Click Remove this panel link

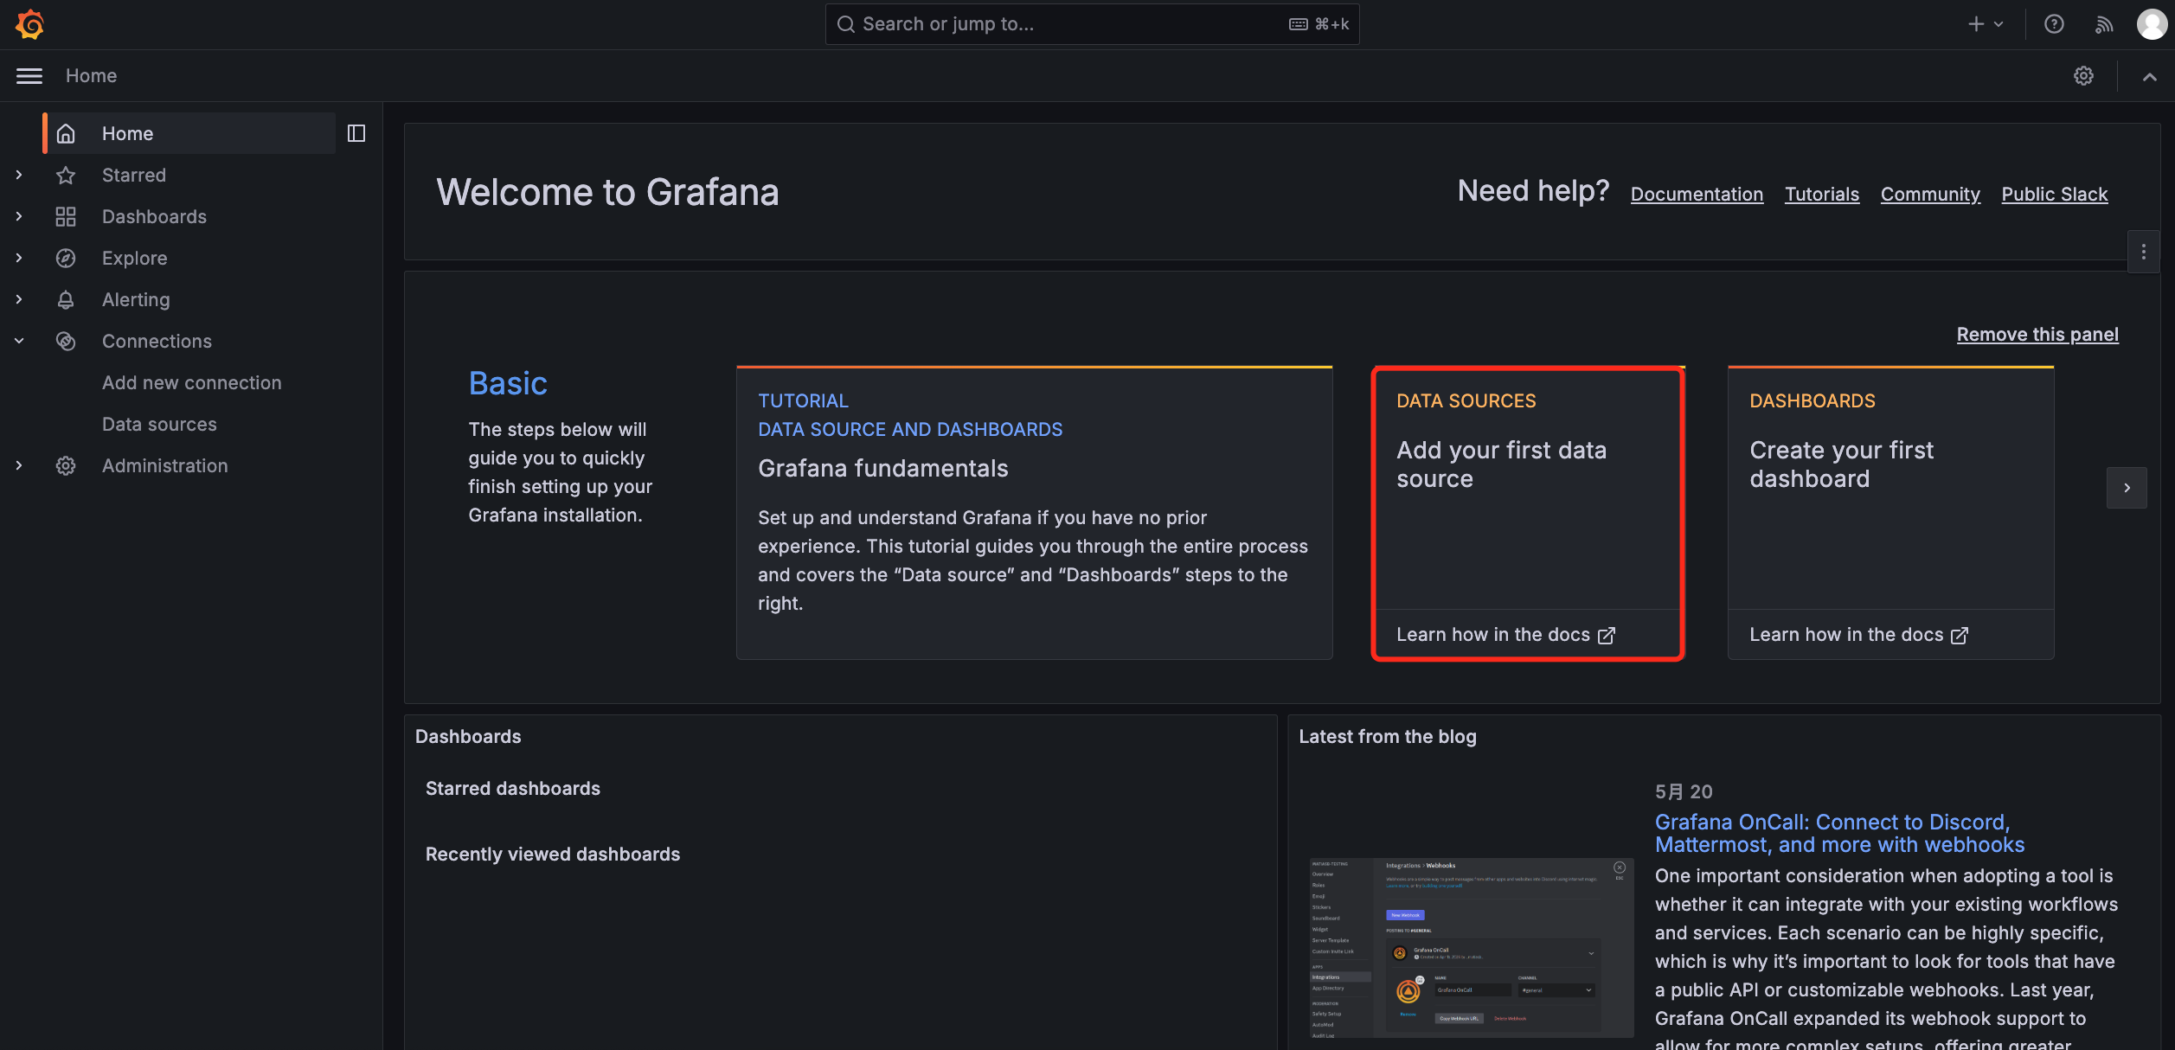coord(2037,334)
